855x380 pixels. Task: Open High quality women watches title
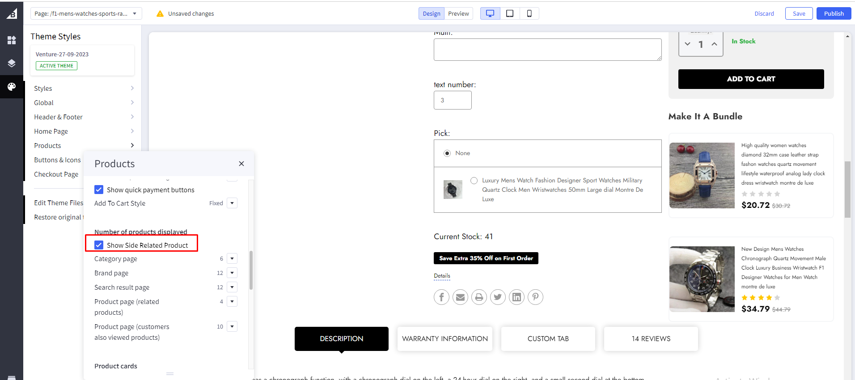click(x=783, y=164)
